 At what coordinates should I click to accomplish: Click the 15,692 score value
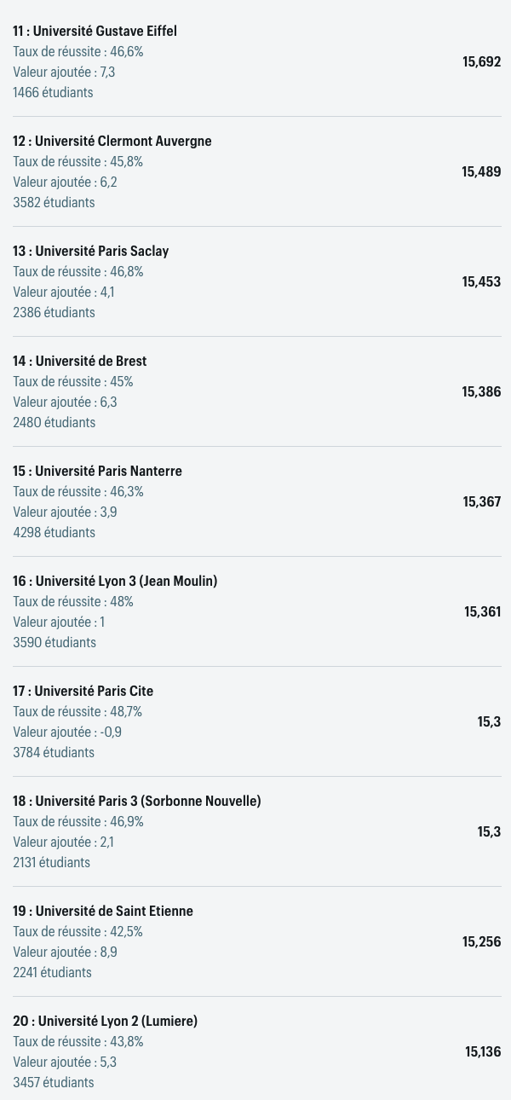[482, 62]
